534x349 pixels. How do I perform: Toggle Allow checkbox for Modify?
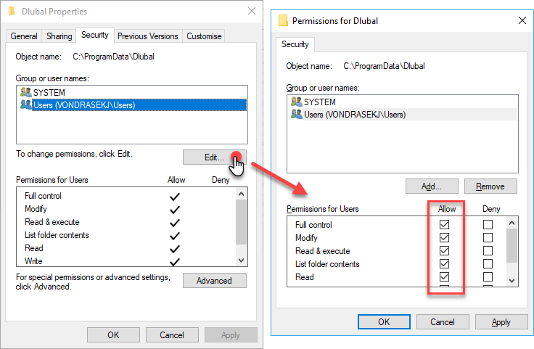click(x=445, y=238)
